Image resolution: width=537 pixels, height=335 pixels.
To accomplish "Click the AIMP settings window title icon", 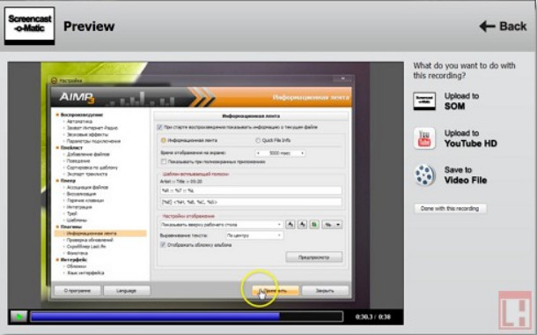I will [54, 80].
